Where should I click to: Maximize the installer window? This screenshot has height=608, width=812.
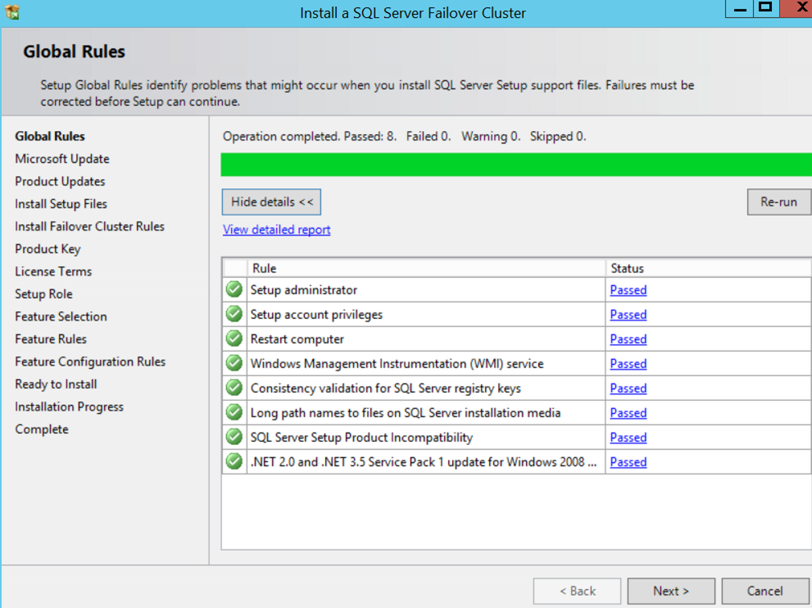(765, 8)
